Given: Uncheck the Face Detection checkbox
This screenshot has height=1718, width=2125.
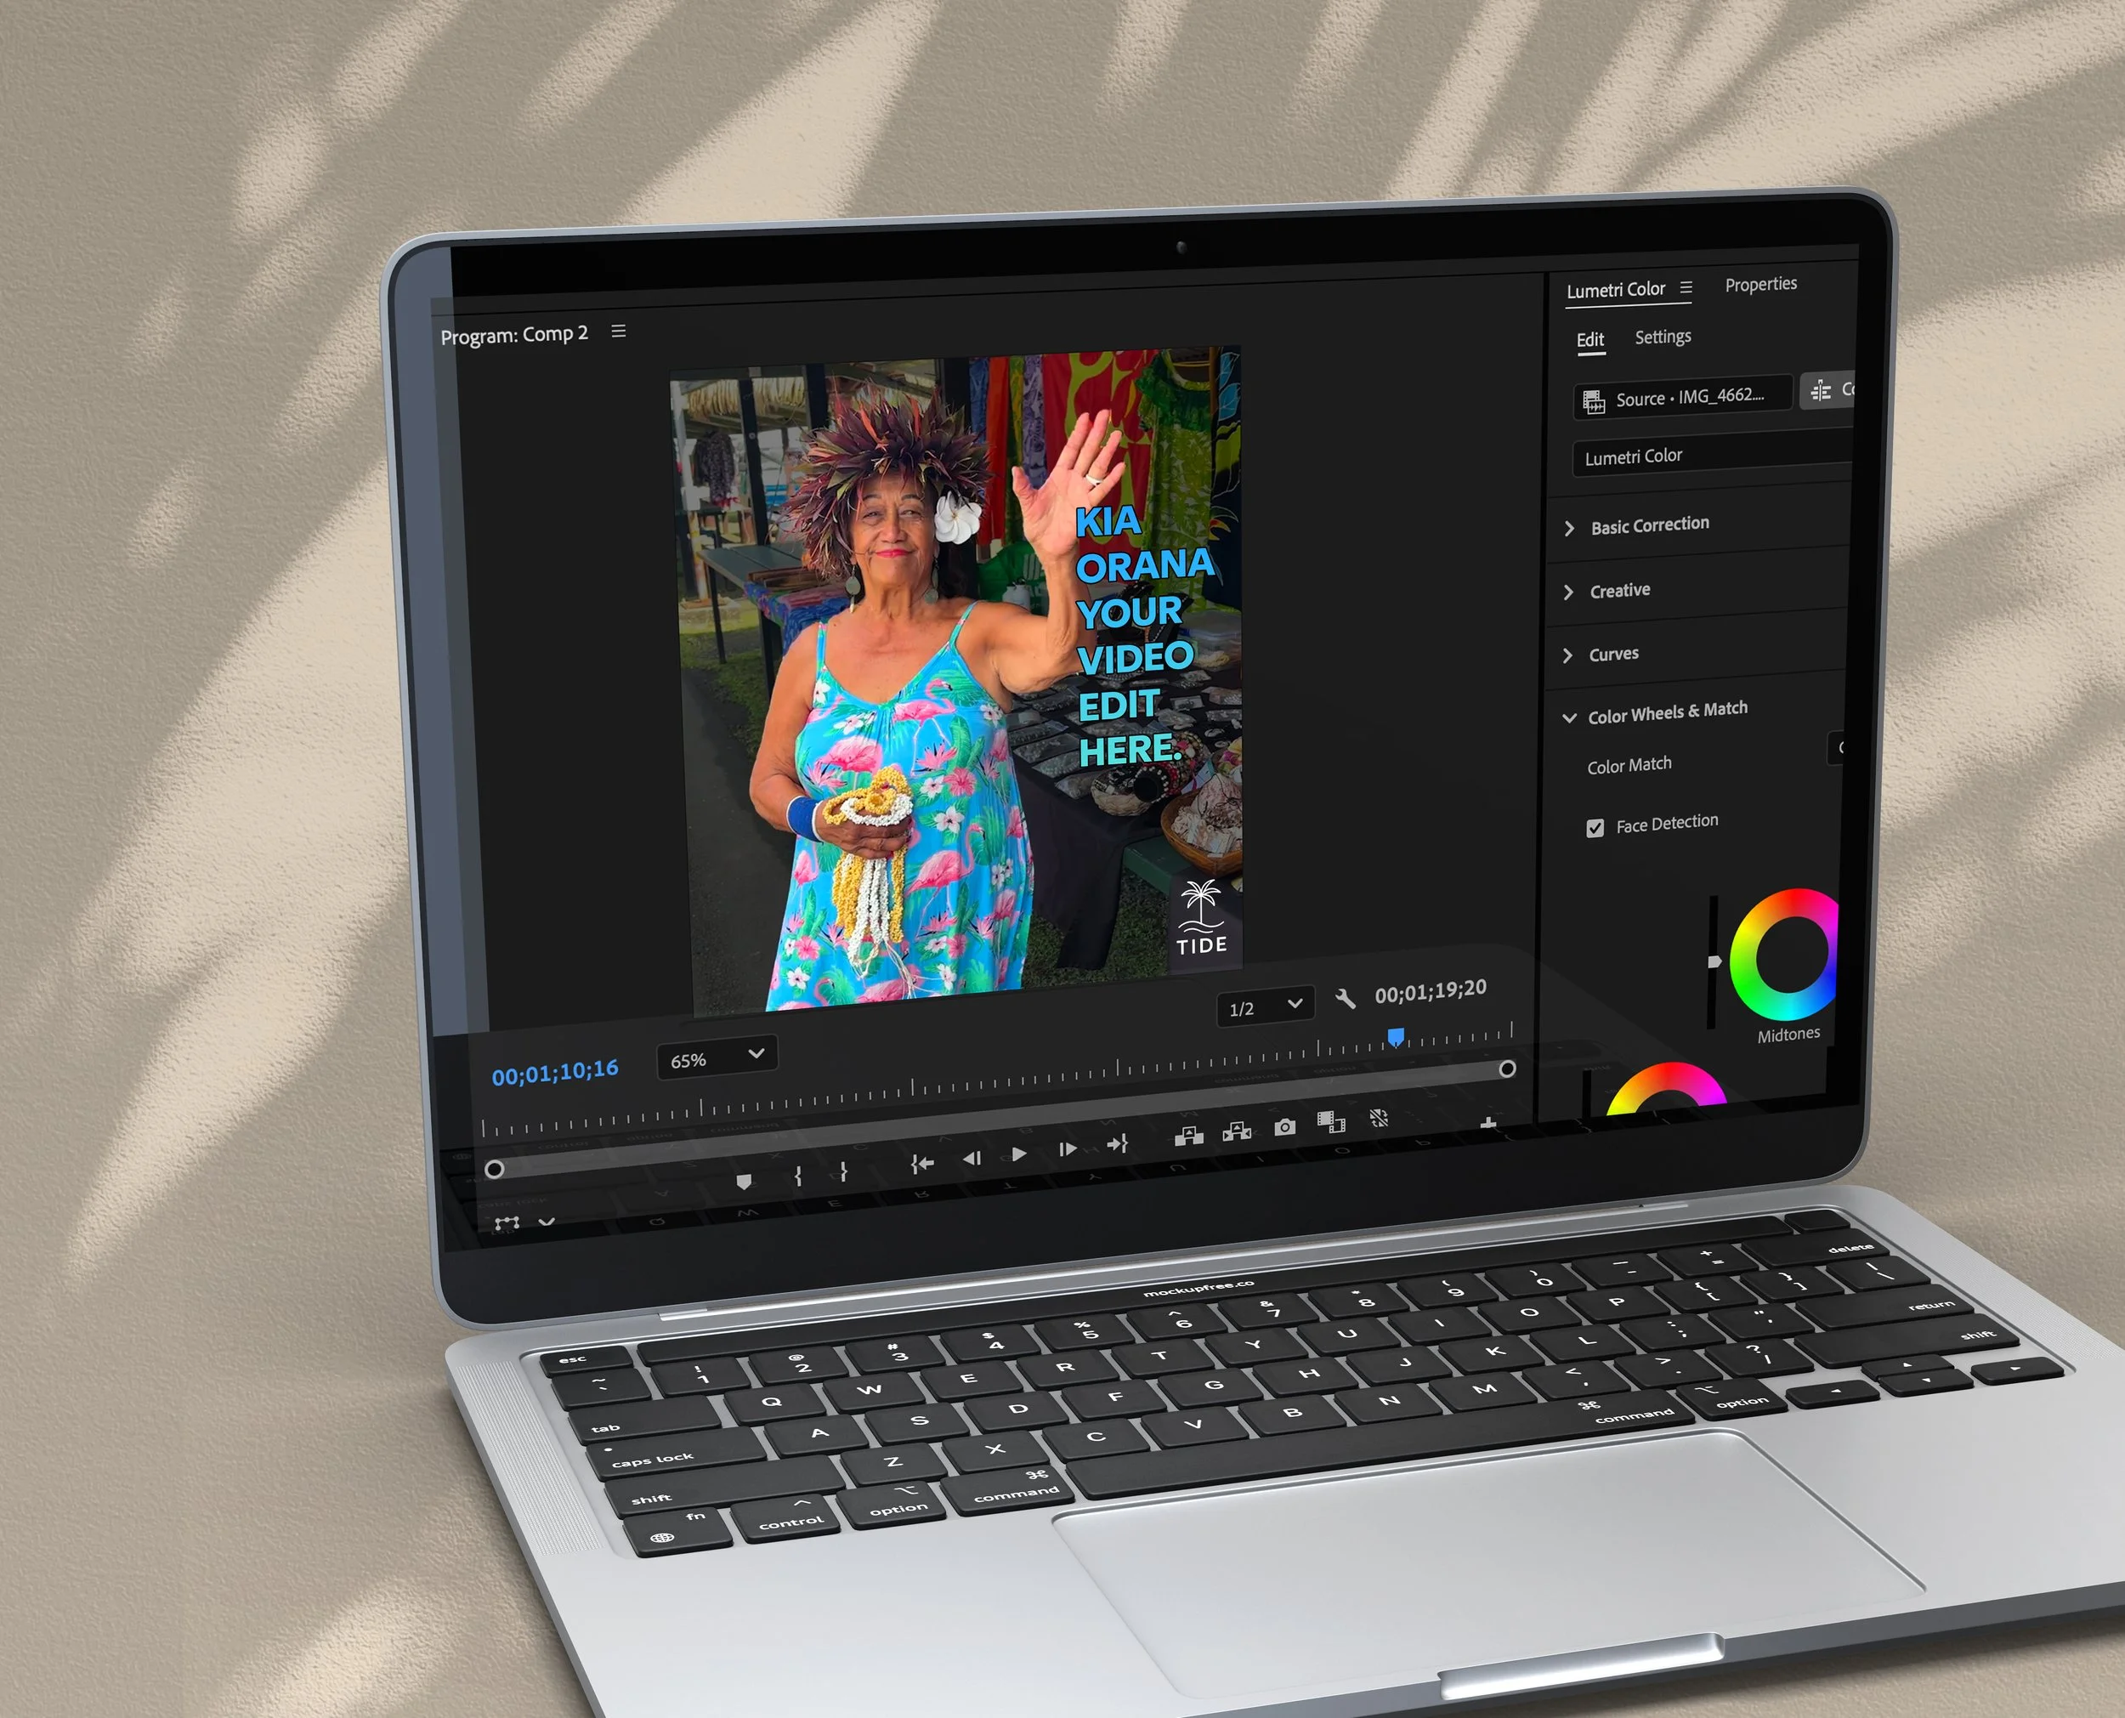Looking at the screenshot, I should coord(1595,828).
